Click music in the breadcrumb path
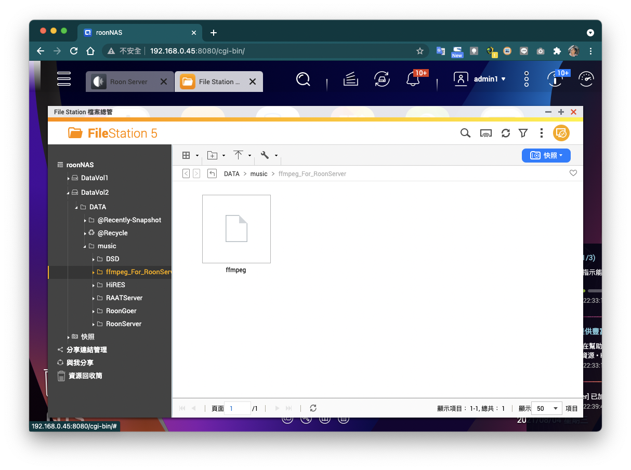 (259, 174)
